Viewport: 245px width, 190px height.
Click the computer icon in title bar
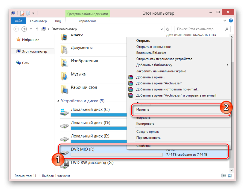[13, 13]
